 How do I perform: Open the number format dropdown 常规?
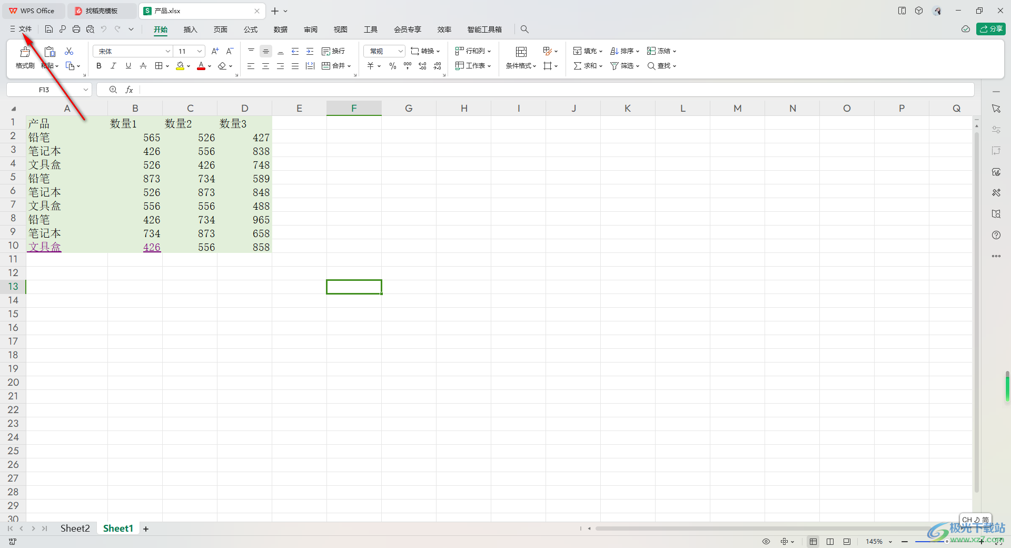tap(400, 51)
